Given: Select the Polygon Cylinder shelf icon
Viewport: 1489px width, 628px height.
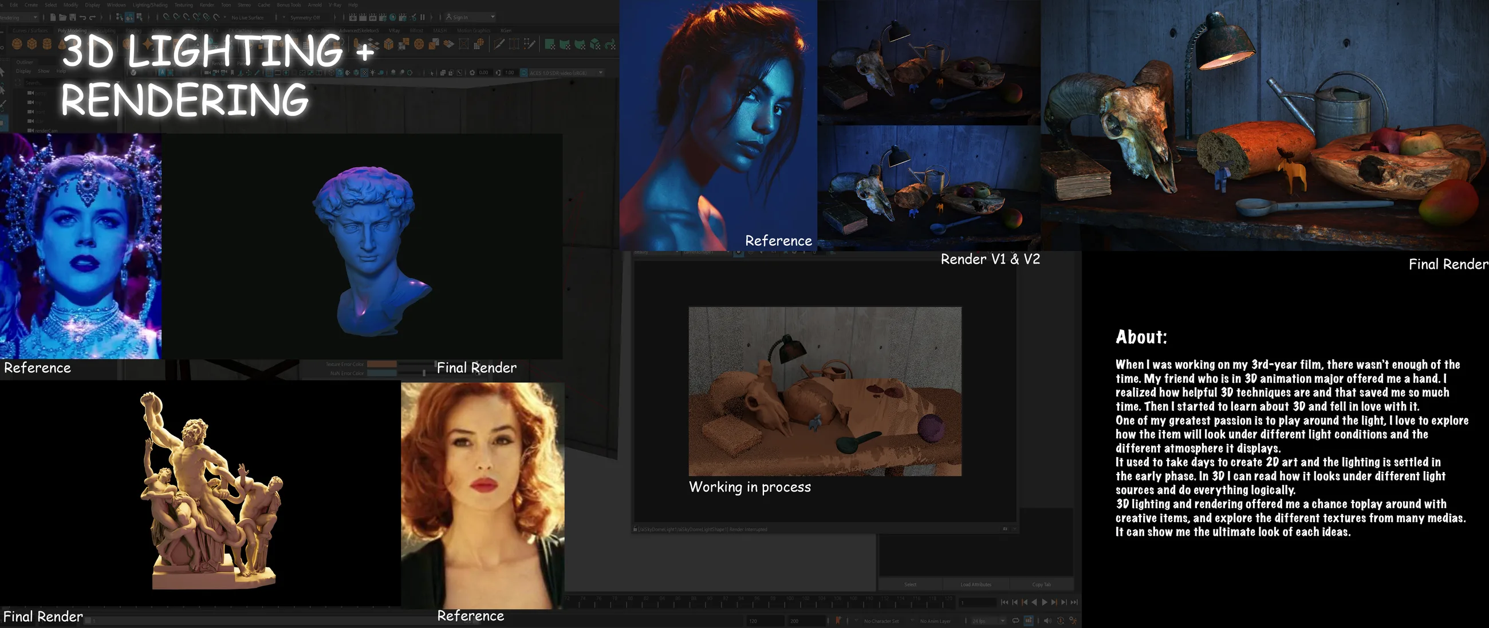Looking at the screenshot, I should [47, 44].
